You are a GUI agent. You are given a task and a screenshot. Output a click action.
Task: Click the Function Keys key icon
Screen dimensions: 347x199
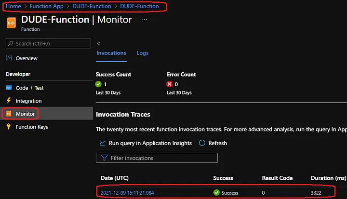click(9, 127)
